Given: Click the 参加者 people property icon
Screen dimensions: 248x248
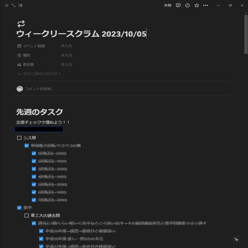Looking at the screenshot, I should 19,64.
